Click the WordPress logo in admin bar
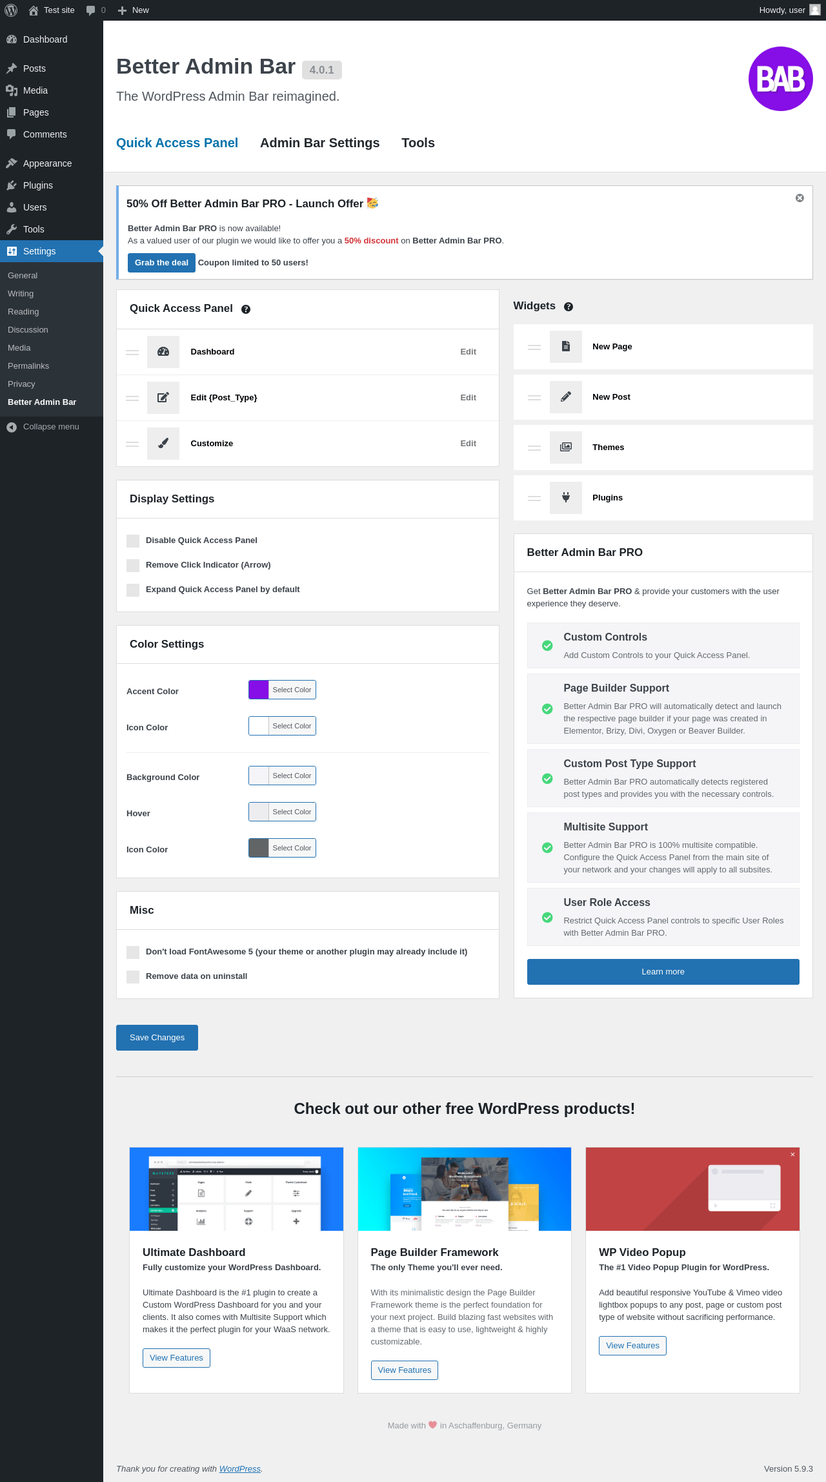The width and height of the screenshot is (826, 1482). point(11,10)
